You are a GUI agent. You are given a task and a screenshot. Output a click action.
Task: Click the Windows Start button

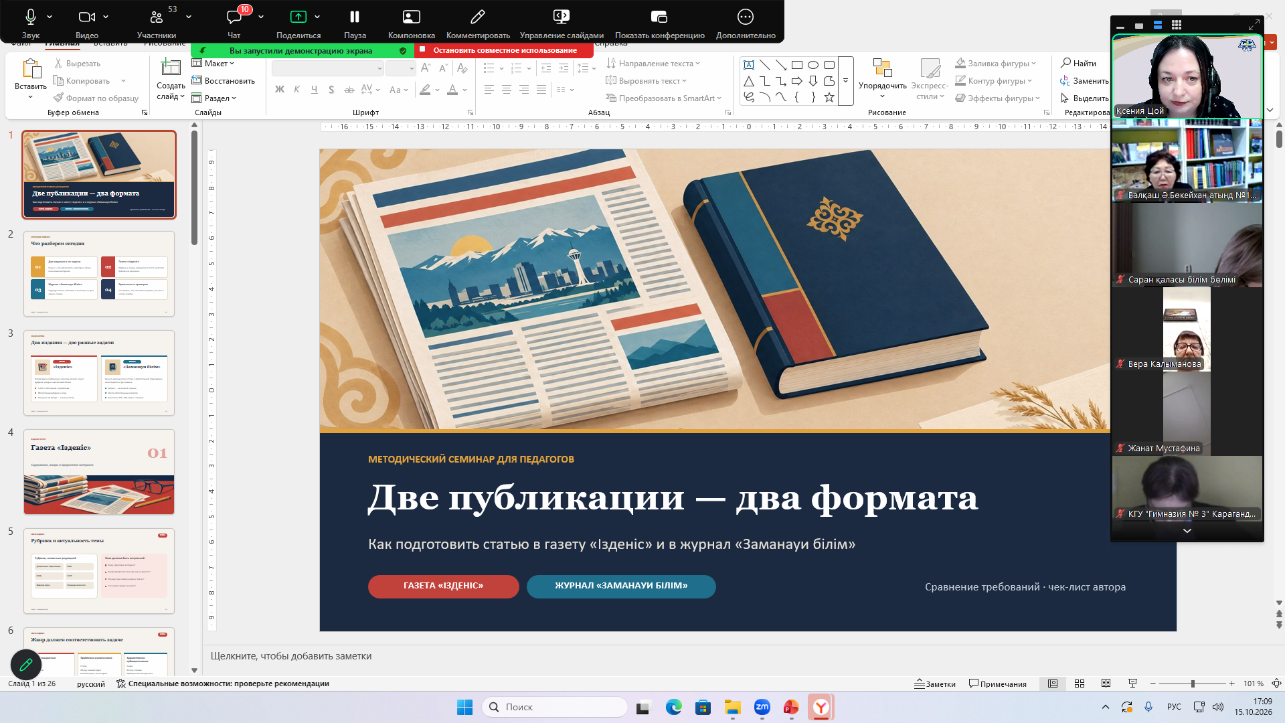pos(464,707)
